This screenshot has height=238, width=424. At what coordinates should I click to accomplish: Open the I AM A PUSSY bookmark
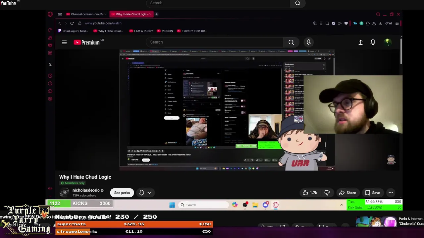click(141, 31)
